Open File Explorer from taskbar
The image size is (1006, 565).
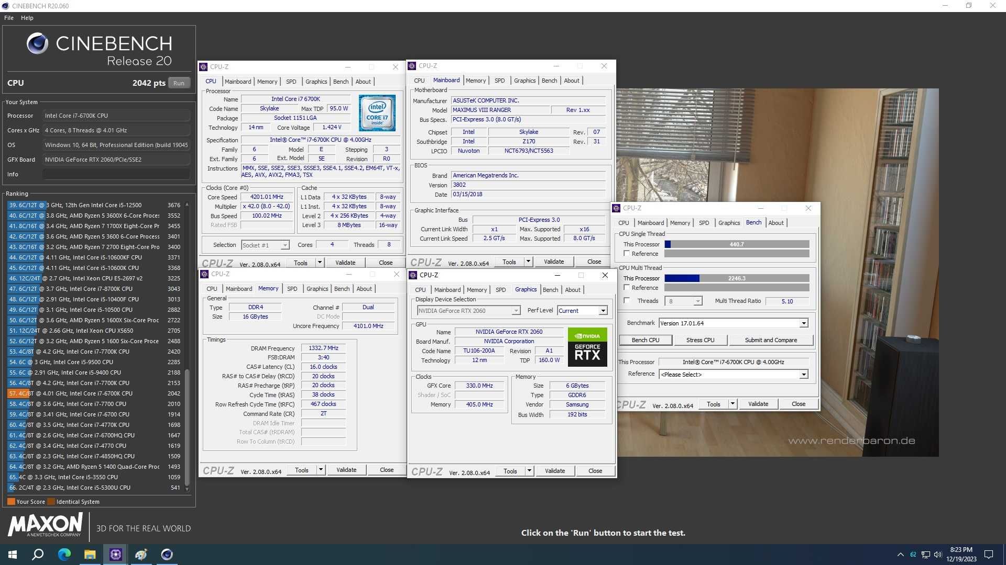(x=90, y=555)
